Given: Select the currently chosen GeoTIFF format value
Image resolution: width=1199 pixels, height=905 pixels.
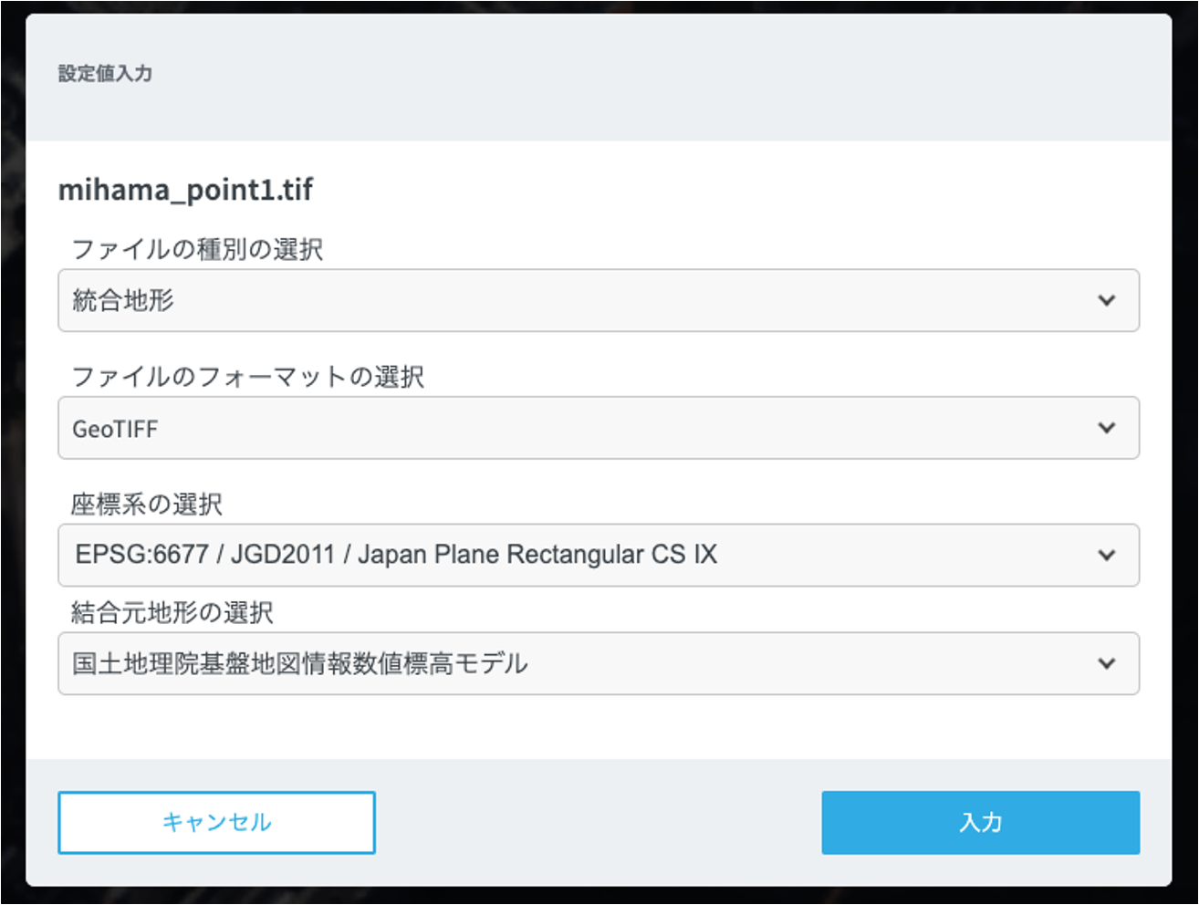Looking at the screenshot, I should pyautogui.click(x=113, y=428).
